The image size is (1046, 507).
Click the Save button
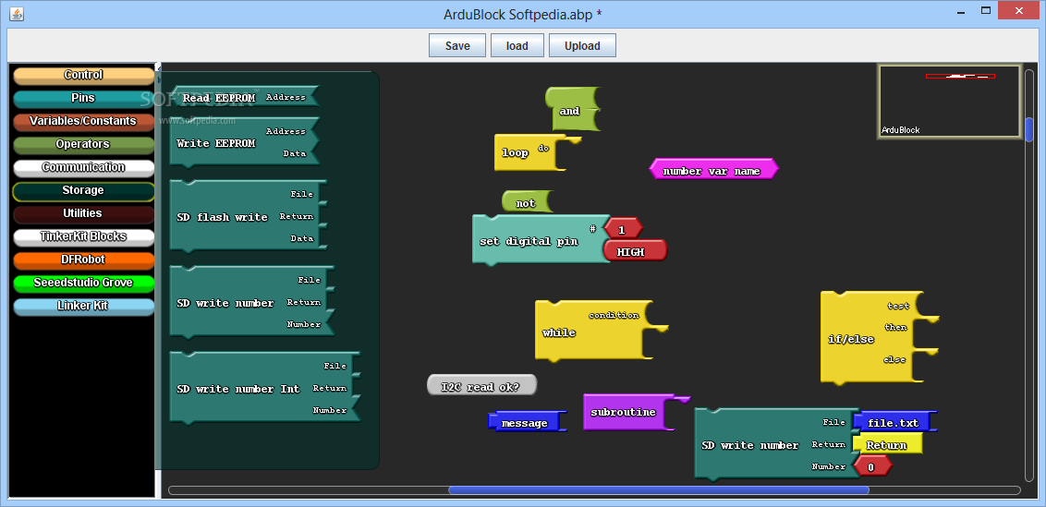457,46
